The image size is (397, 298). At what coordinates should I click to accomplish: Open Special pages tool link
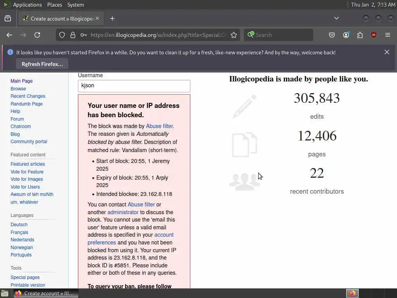pos(25,277)
